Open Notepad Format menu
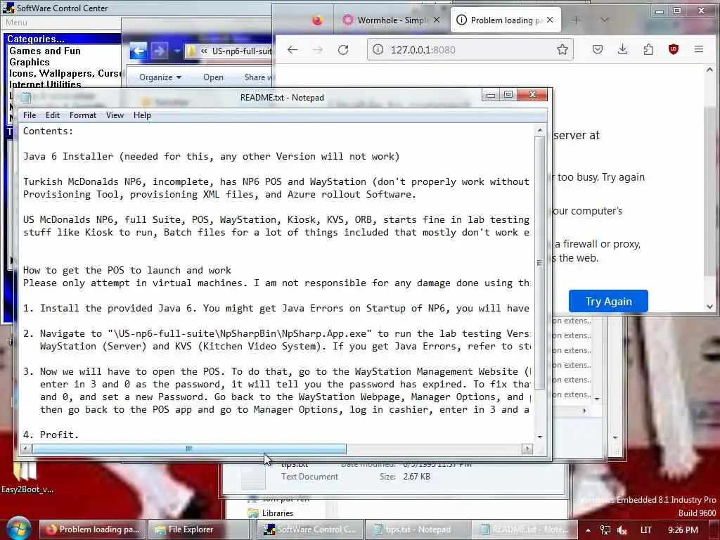Screen dimensions: 720x540 coord(83,115)
